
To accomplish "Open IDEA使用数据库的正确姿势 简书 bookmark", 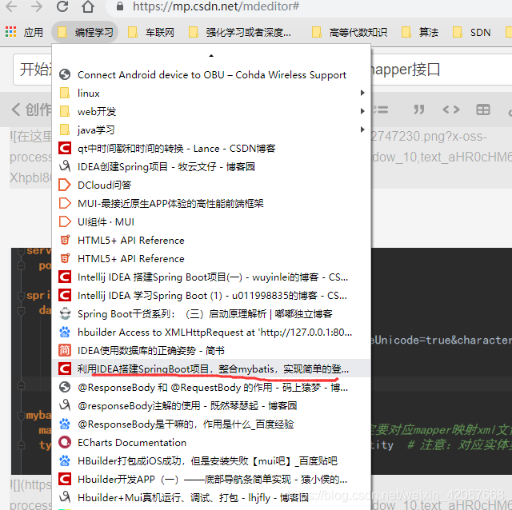I will pyautogui.click(x=211, y=350).
